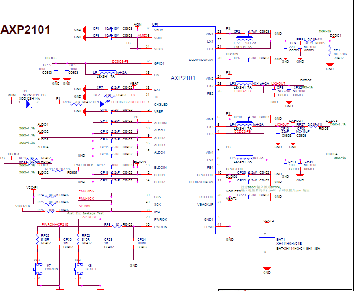354x291 pixels.
Task: Click the CP18 10uF capacitor symbol
Action: point(285,165)
